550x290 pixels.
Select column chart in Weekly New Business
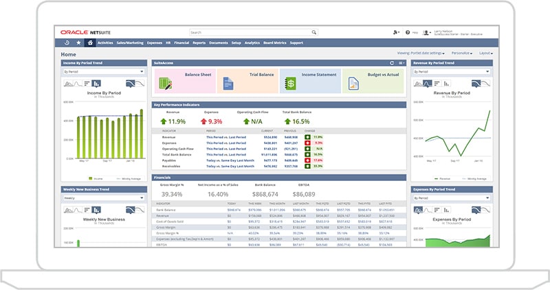point(96,210)
